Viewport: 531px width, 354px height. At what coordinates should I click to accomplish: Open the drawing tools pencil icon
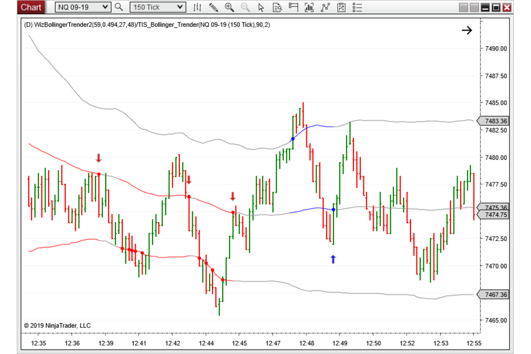tap(213, 7)
